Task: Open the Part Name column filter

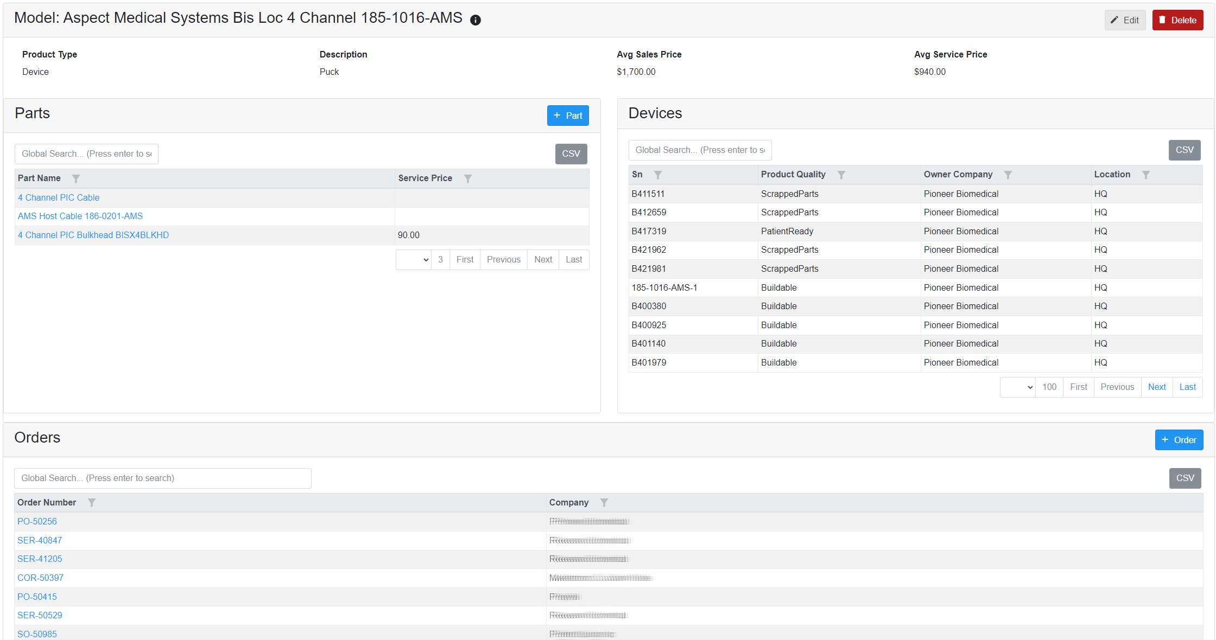Action: (76, 178)
